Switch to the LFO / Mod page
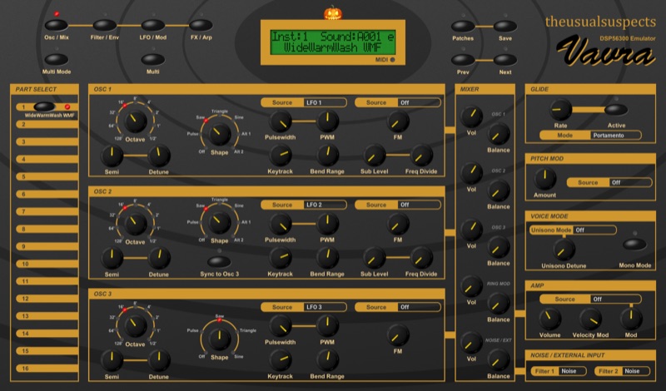This screenshot has width=666, height=391. tap(152, 25)
